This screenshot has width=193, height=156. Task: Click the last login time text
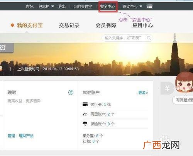click(48, 69)
